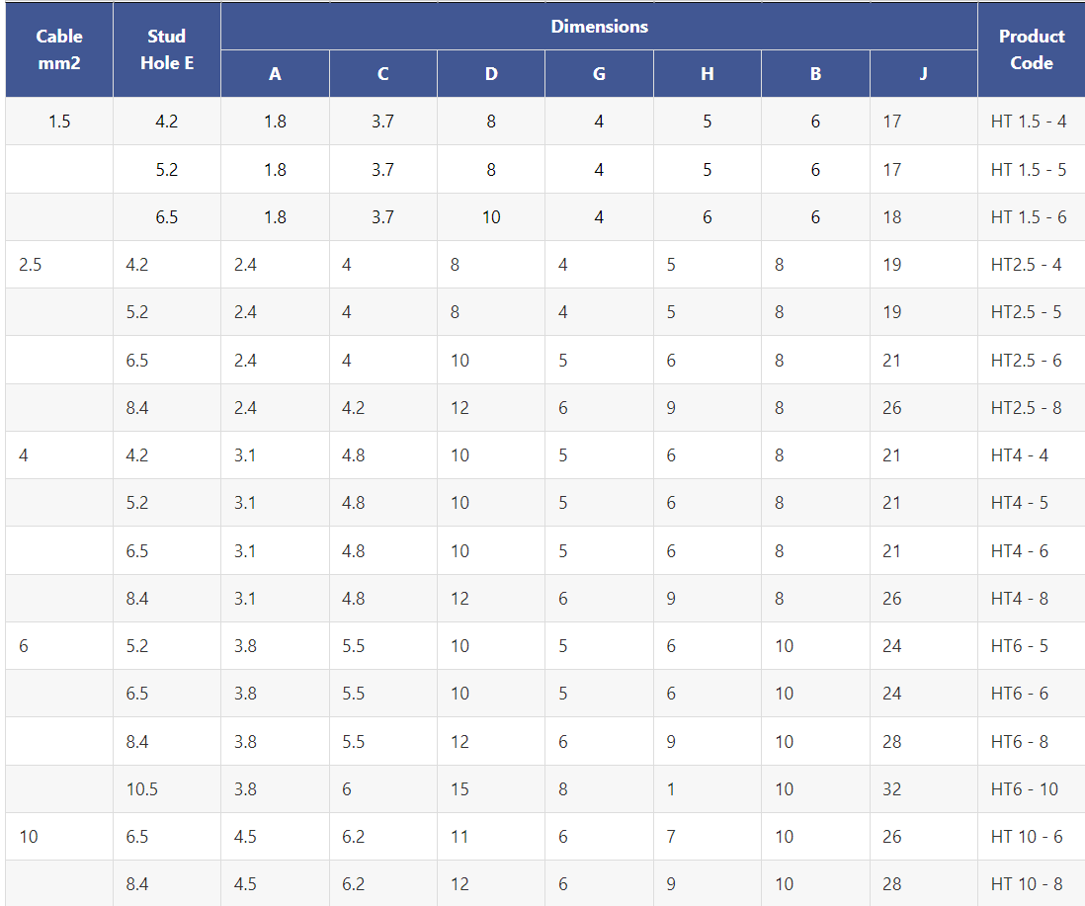Select the 1.5 cable size cell
Screen dimensions: 1085x906
pos(59,122)
